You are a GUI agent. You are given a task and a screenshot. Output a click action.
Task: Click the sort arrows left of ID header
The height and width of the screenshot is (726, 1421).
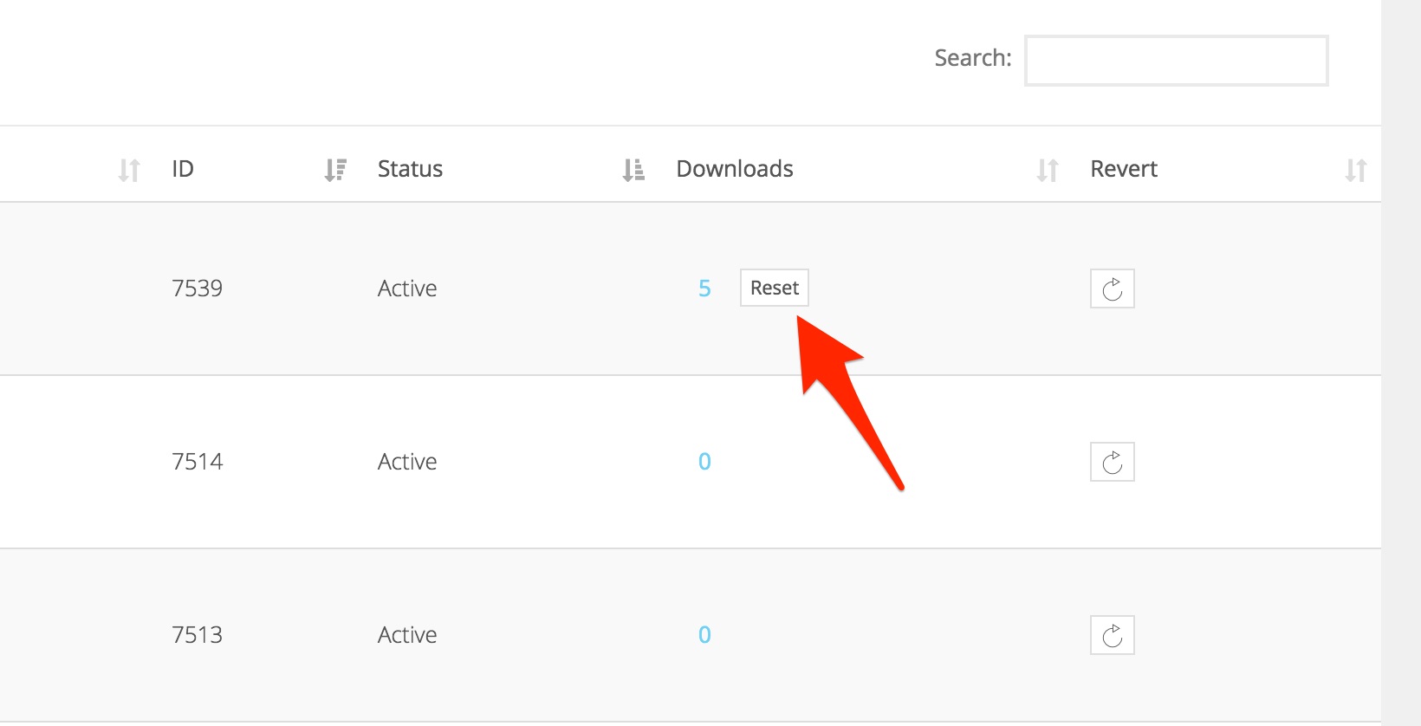pyautogui.click(x=129, y=170)
